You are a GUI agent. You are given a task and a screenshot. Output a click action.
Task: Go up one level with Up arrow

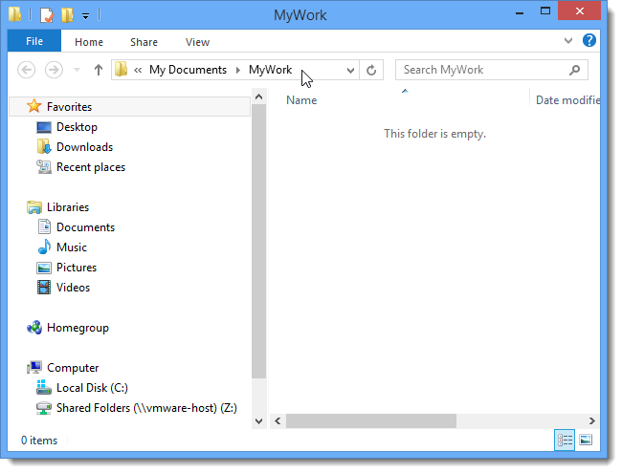[x=99, y=70]
